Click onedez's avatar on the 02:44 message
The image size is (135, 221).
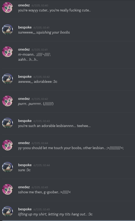click(x=7, y=145)
